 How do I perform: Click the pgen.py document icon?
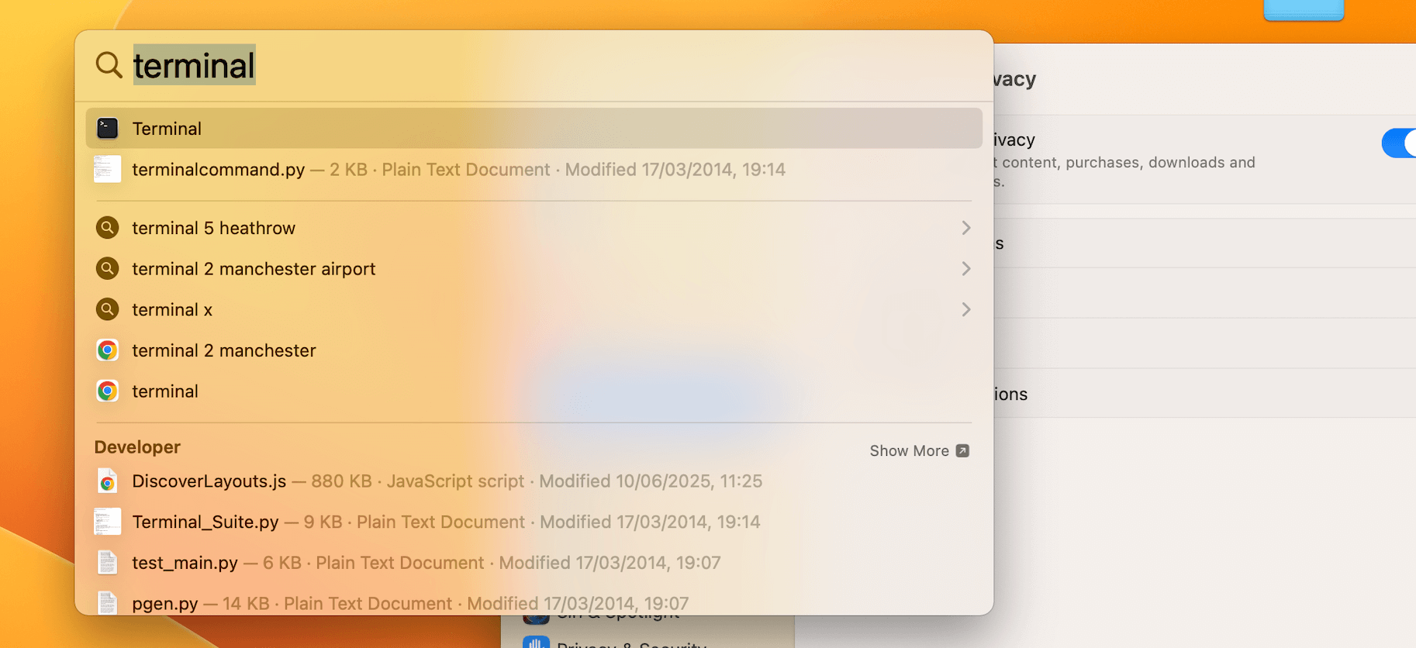pos(107,603)
